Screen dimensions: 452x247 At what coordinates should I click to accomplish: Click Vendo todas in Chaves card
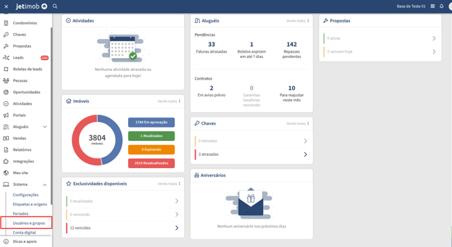[295, 123]
